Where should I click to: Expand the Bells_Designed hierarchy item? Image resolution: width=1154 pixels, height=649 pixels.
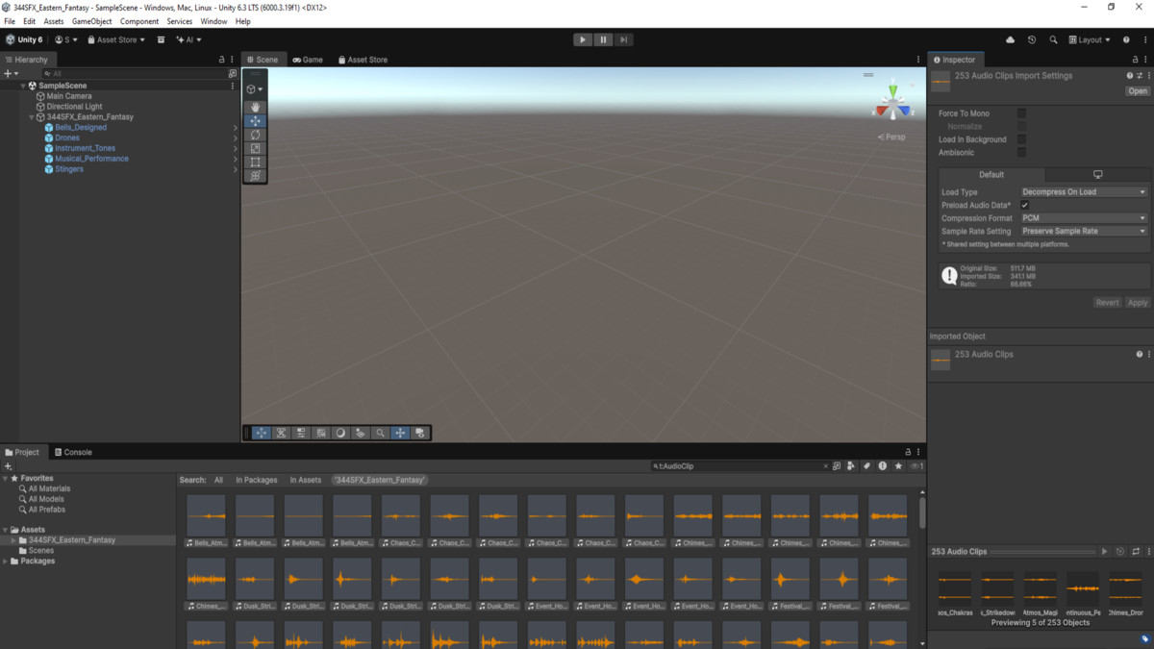(x=236, y=128)
